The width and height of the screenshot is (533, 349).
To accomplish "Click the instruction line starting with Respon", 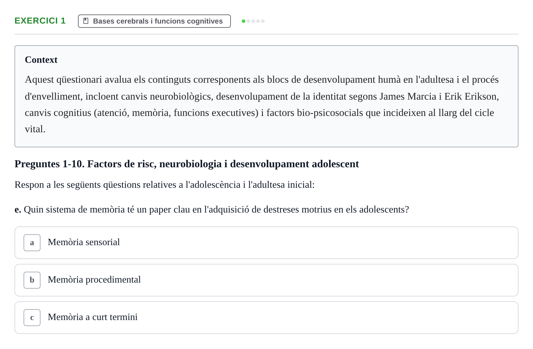I will tap(165, 185).
